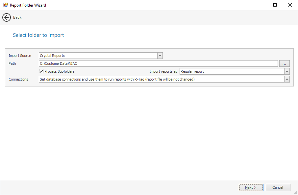Click the Select folder to import heading
298x195 pixels.
tap(38, 35)
